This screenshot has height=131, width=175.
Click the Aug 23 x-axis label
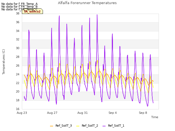click(x=22, y=113)
